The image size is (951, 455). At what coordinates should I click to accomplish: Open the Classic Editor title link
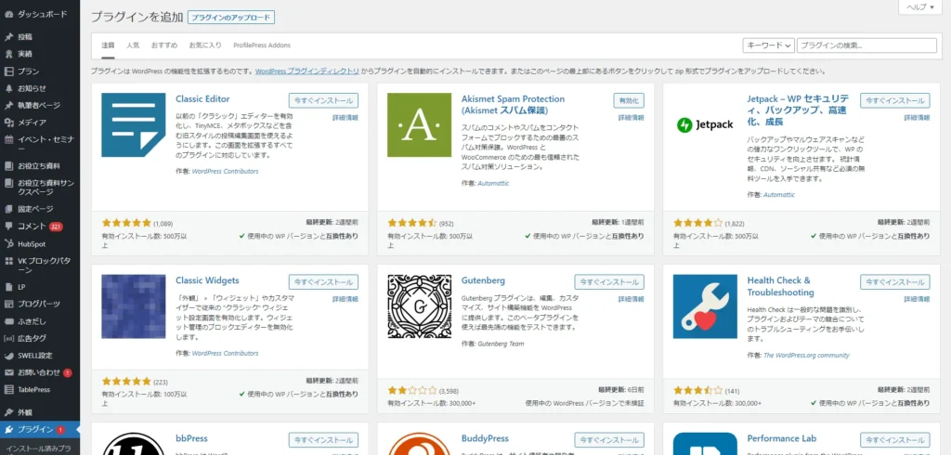click(202, 98)
